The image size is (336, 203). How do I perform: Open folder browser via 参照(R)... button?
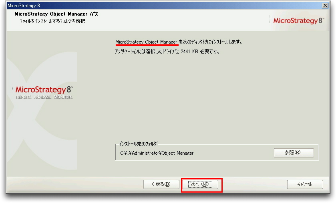point(294,153)
